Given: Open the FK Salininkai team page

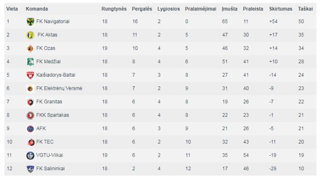Looking at the screenshot, I should pos(50,168).
